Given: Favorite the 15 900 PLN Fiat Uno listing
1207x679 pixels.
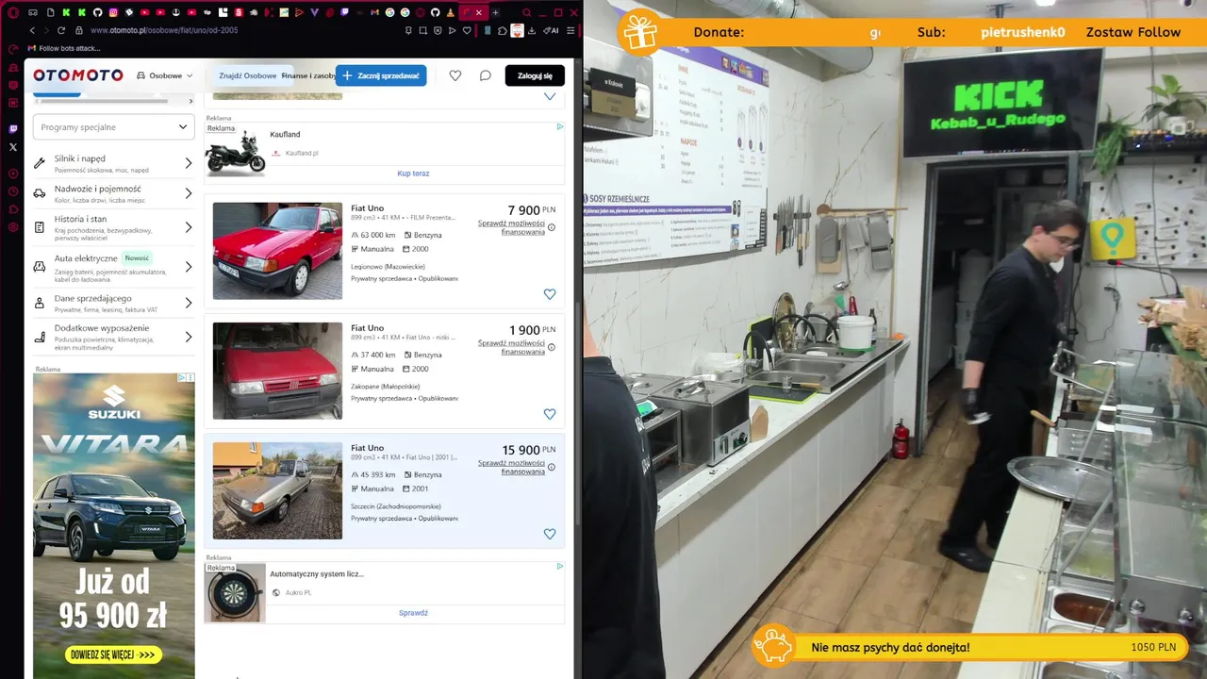Looking at the screenshot, I should pos(550,534).
